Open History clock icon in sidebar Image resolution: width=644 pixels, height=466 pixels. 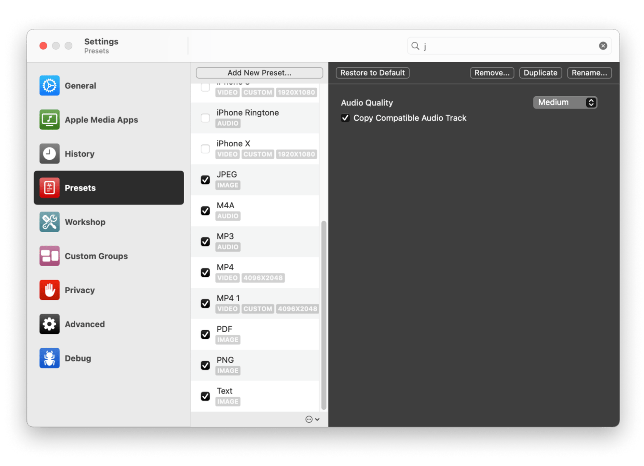(50, 154)
